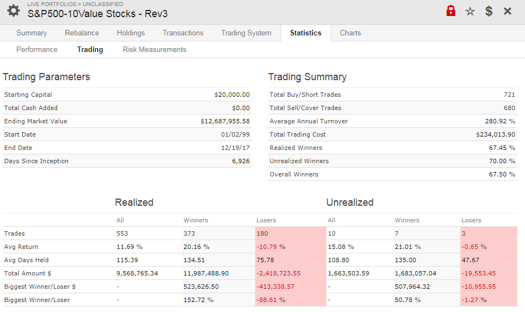Click unrealized winners avg return 21.01 %
This screenshot has width=525, height=312.
coord(408,247)
